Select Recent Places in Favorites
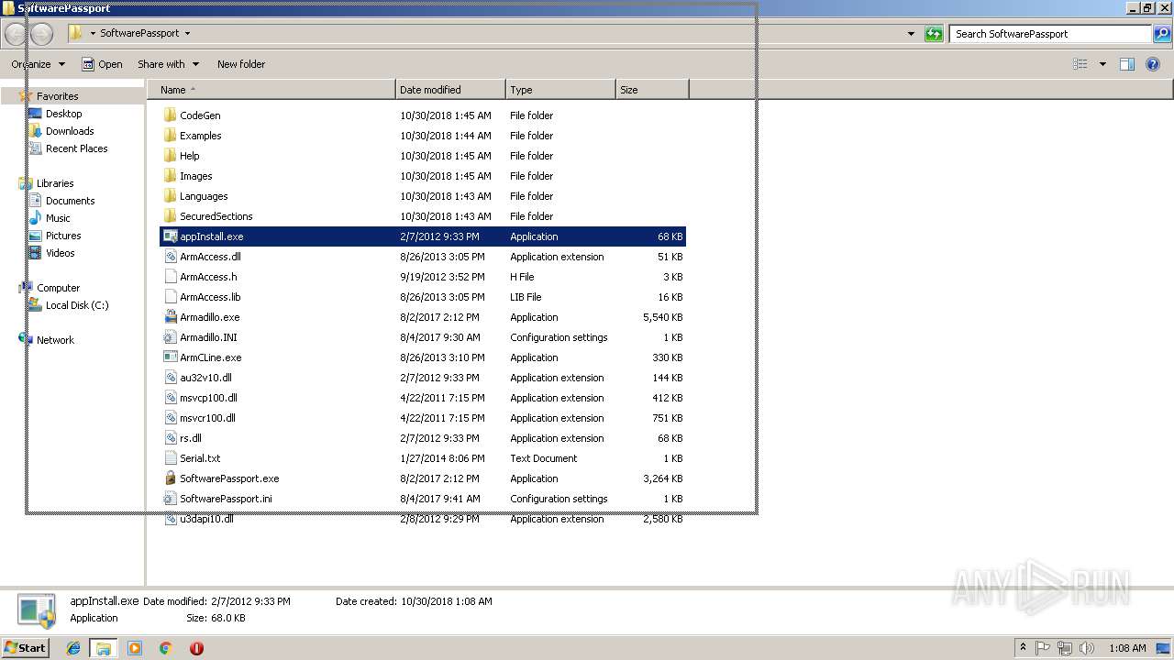The image size is (1174, 660). pos(76,148)
